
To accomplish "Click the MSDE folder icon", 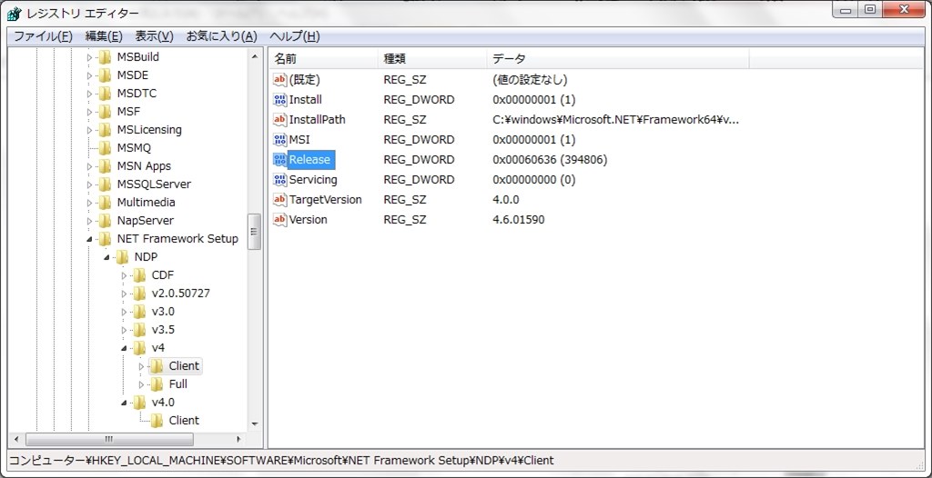I will (106, 75).
